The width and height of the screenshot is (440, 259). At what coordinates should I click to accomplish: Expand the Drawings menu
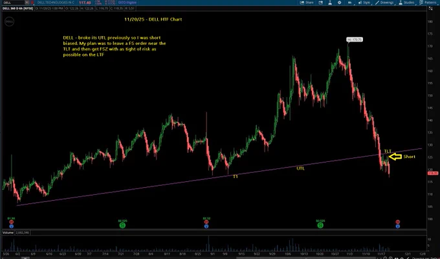point(384,3)
